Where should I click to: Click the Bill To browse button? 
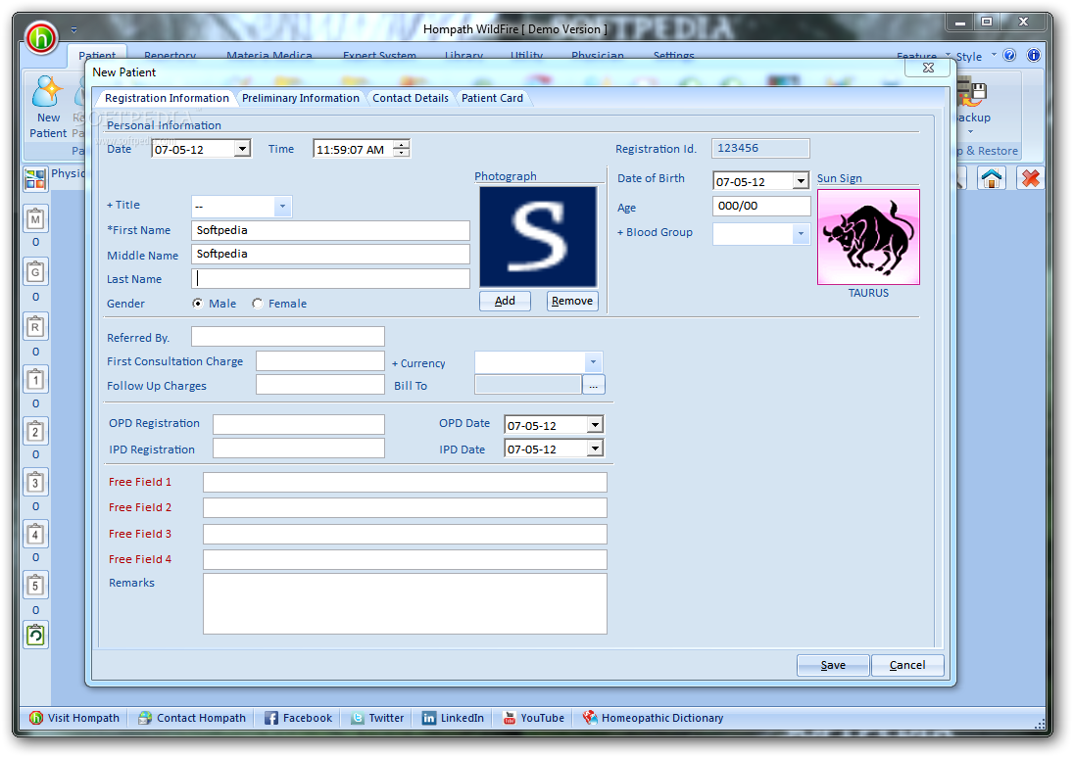(x=593, y=385)
